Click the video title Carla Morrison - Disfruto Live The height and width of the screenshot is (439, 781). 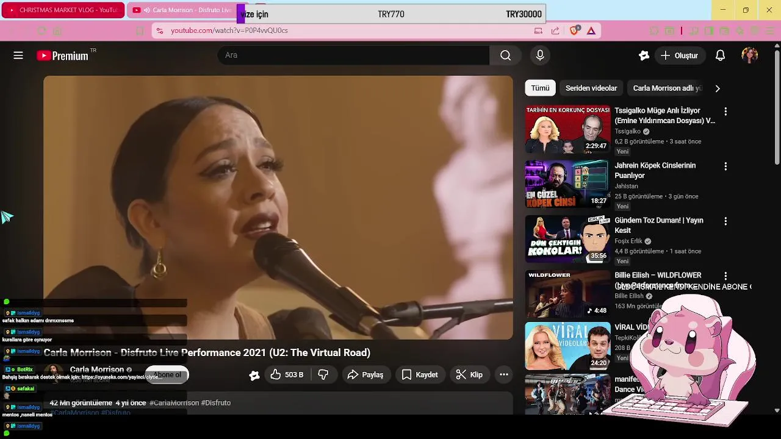(207, 353)
